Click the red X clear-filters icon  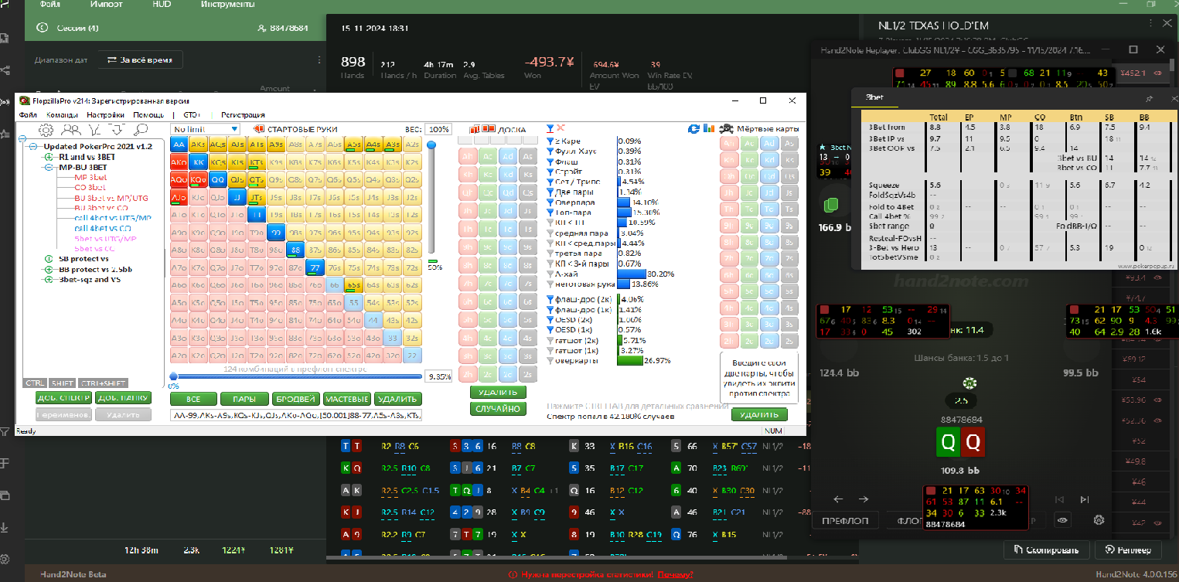point(561,128)
